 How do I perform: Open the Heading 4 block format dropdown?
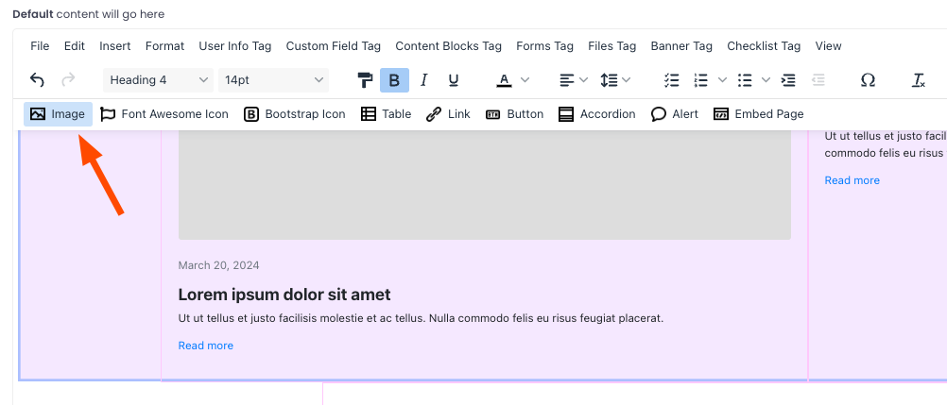tap(158, 80)
